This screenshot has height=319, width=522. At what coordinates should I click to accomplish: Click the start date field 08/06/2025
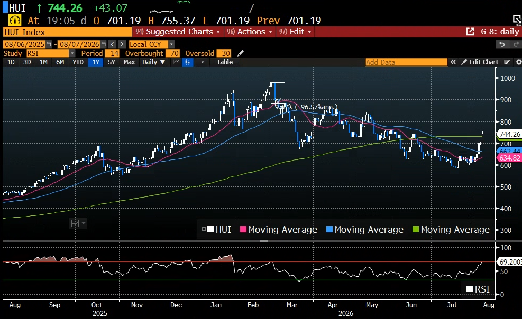(x=24, y=44)
